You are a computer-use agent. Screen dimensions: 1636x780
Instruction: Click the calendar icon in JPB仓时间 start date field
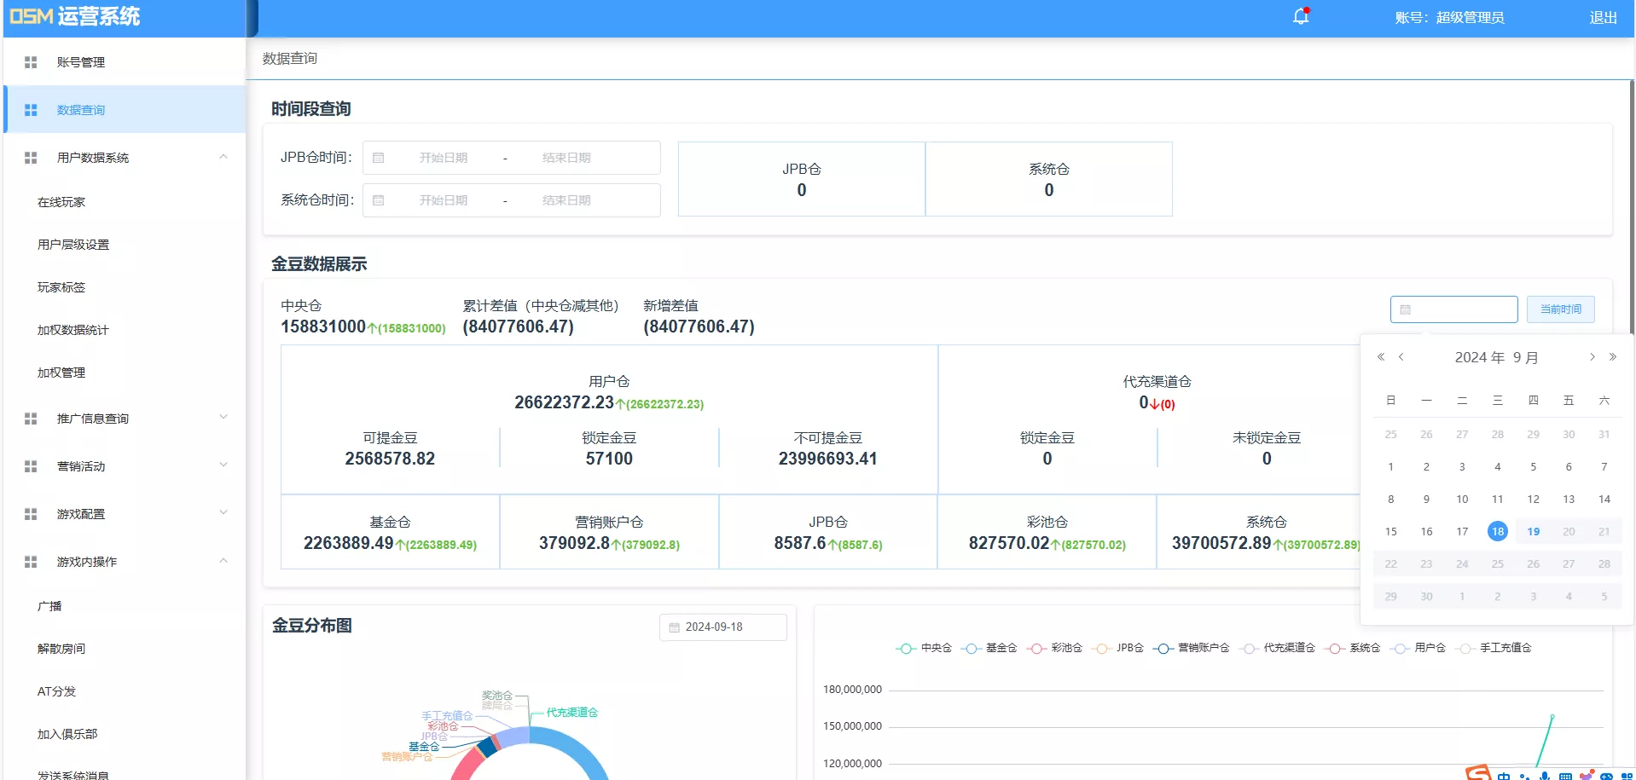point(380,158)
